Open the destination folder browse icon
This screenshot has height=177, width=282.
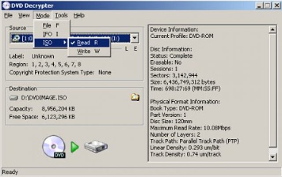coord(135,97)
